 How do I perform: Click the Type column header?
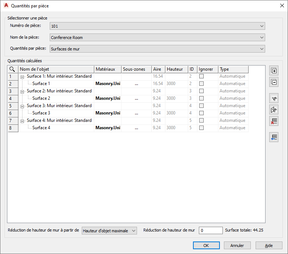tap(233, 69)
